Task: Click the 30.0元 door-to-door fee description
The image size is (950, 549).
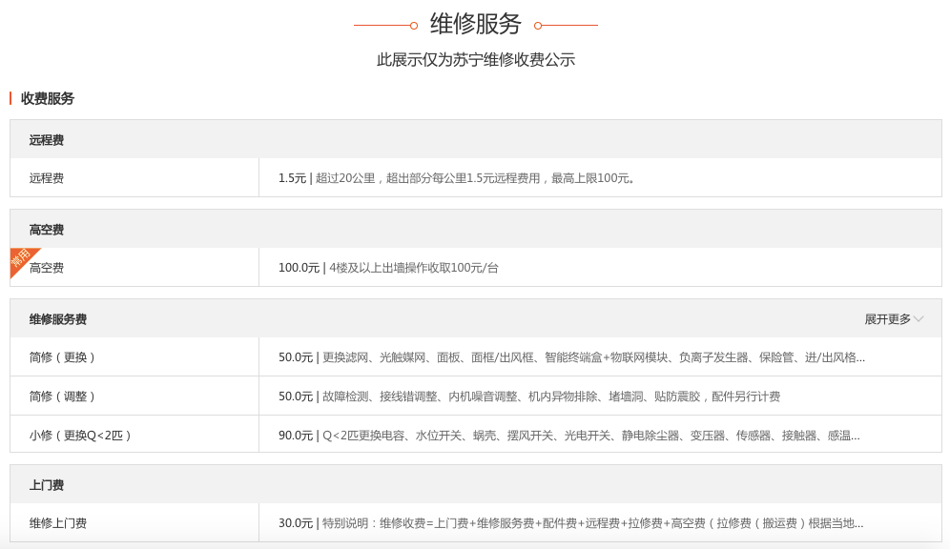Action: tap(571, 523)
